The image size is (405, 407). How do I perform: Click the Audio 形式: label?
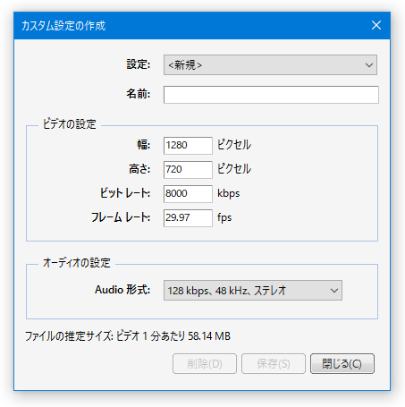pos(122,290)
